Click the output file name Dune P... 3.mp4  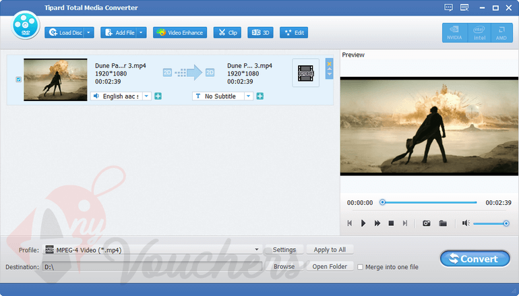pos(249,65)
